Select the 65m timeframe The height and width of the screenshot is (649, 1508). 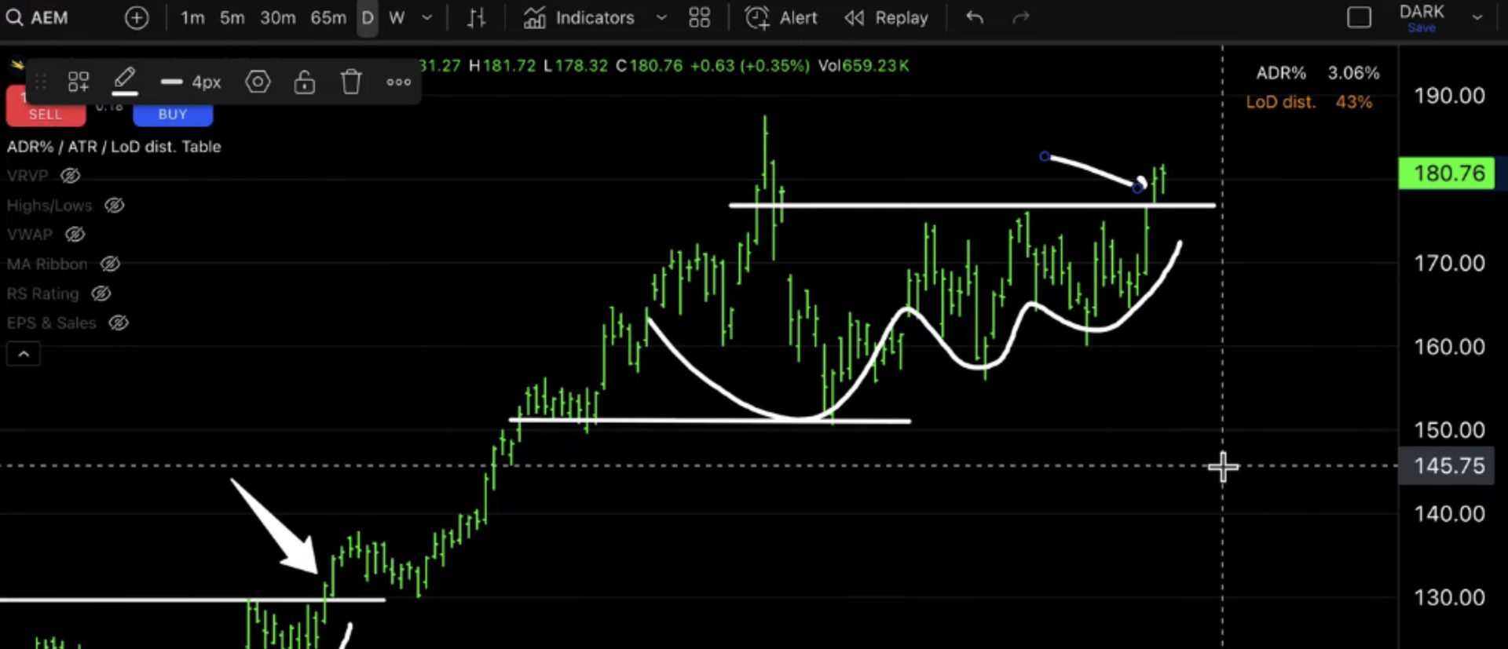point(328,18)
